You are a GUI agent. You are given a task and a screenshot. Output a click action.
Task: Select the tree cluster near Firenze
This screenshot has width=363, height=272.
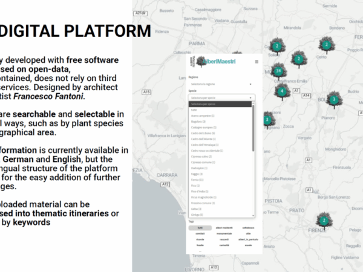[324, 221]
